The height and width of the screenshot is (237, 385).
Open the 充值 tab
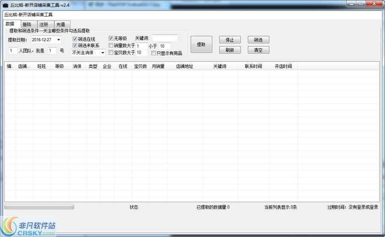point(62,24)
